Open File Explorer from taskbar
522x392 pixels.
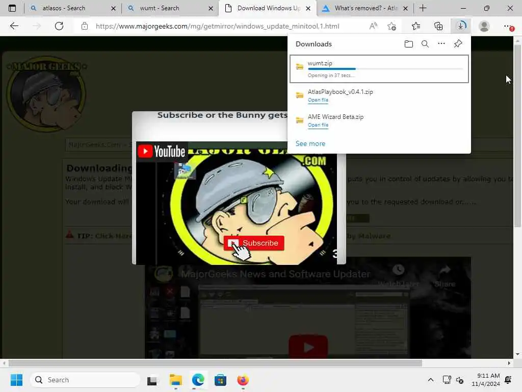point(175,380)
